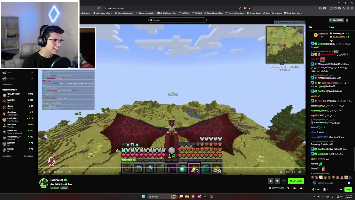Follow channel with the heart button
The image size is (355, 200).
click(277, 181)
